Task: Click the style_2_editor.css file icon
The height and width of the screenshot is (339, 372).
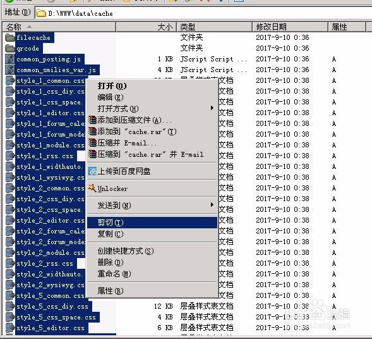Action: point(10,220)
